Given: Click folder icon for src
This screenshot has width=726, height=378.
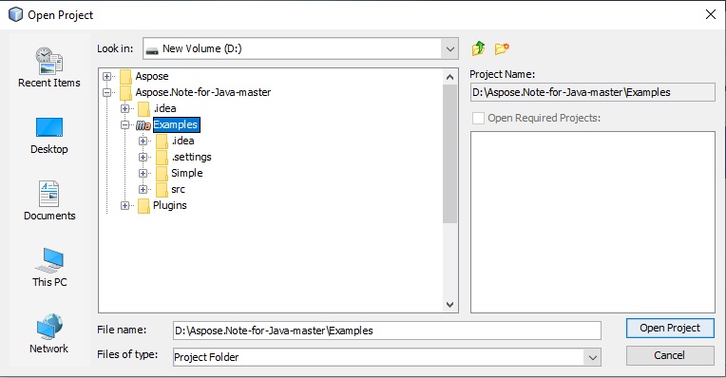Looking at the screenshot, I should [162, 190].
